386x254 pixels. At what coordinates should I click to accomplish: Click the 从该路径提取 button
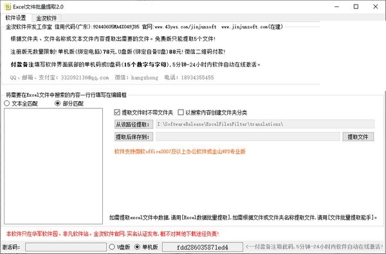click(x=134, y=124)
